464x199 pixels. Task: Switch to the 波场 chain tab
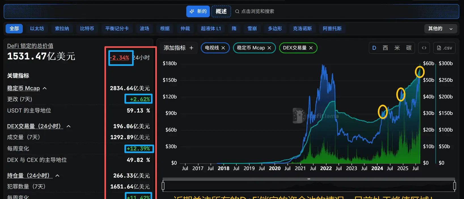pos(144,29)
